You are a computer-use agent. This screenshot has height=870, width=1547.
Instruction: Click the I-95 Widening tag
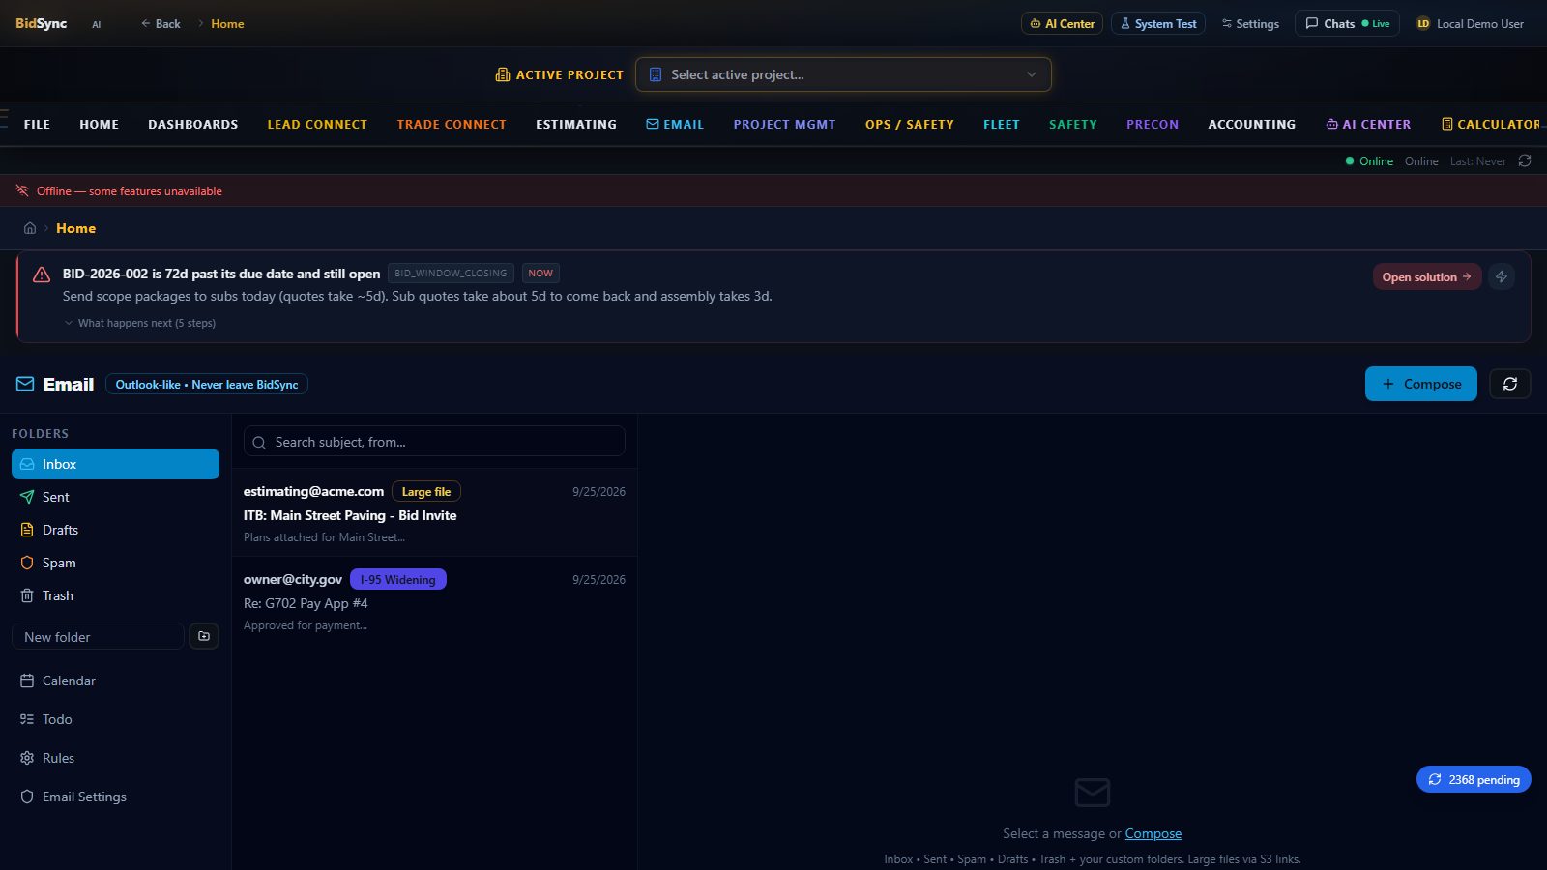[x=397, y=580]
